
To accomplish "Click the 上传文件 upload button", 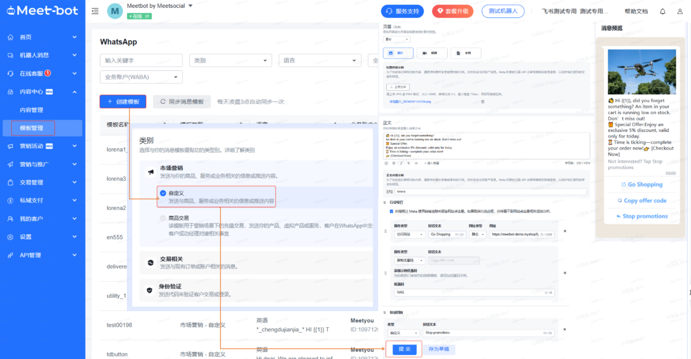I will [x=398, y=87].
